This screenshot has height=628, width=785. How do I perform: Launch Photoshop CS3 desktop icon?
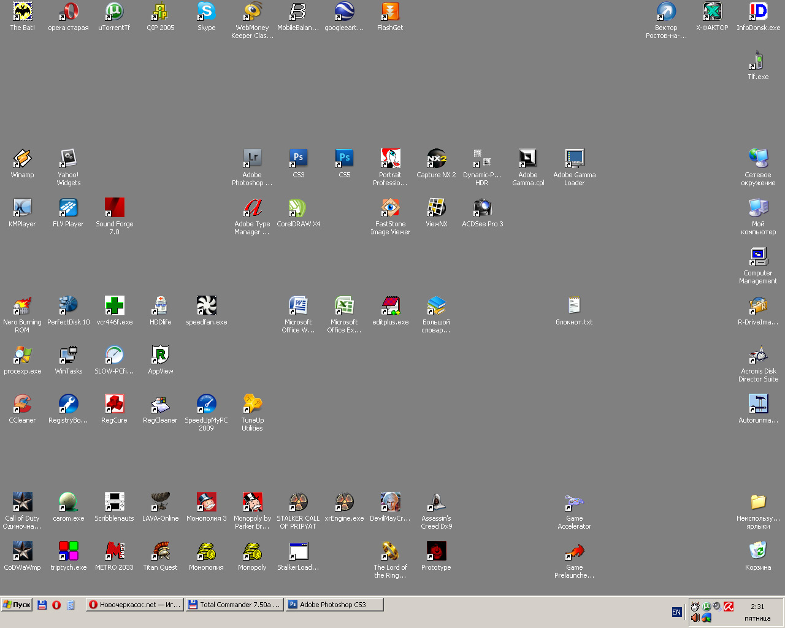pos(299,158)
